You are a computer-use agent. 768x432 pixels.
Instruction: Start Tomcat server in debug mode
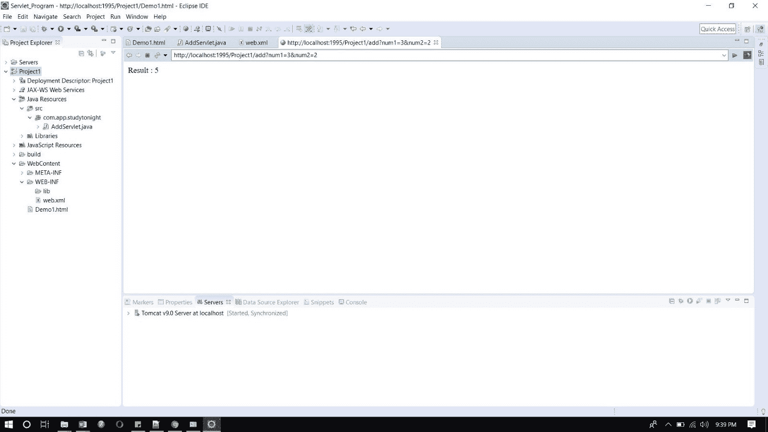point(681,302)
